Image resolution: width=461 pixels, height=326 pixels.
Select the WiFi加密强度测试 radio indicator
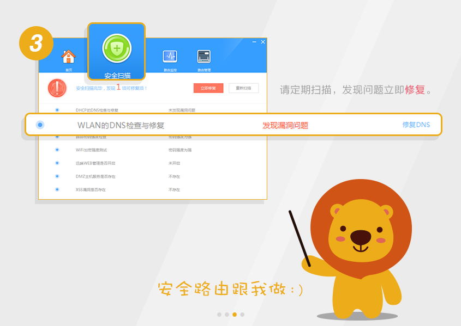click(57, 151)
